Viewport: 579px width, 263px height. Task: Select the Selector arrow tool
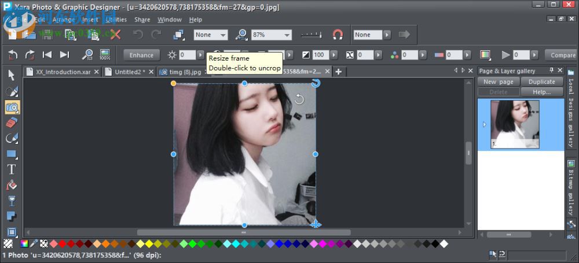[12, 75]
